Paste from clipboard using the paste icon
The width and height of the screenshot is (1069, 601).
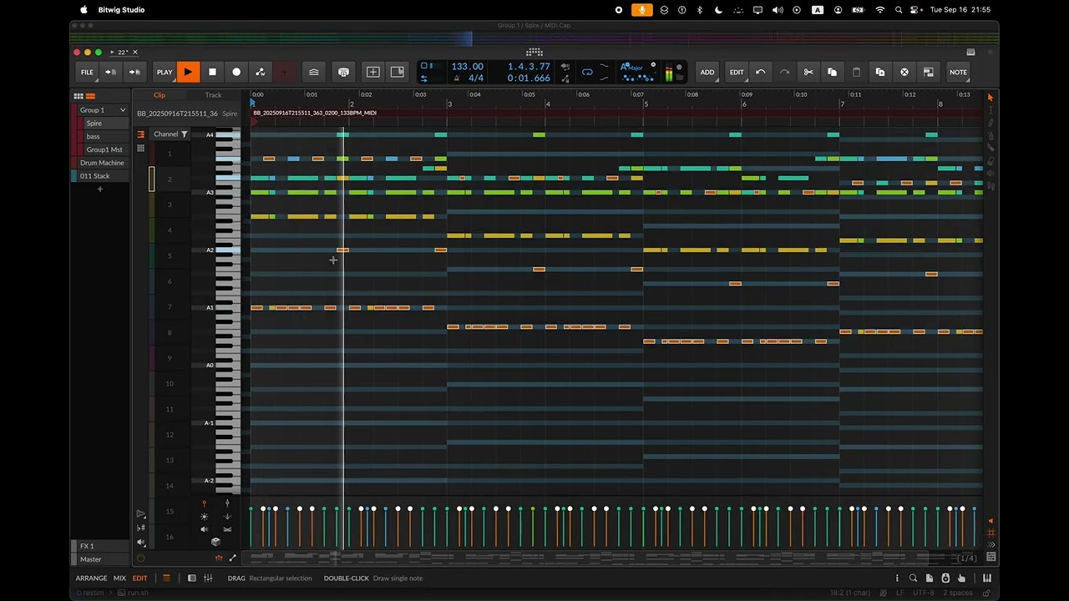856,72
